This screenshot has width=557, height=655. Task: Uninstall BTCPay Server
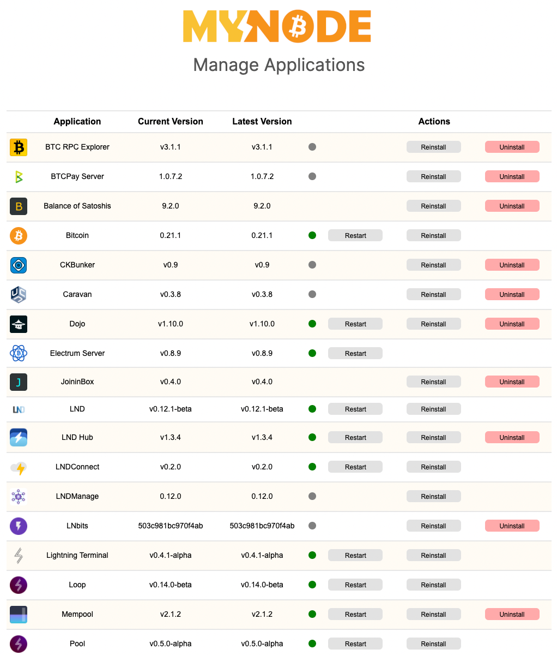[512, 177]
